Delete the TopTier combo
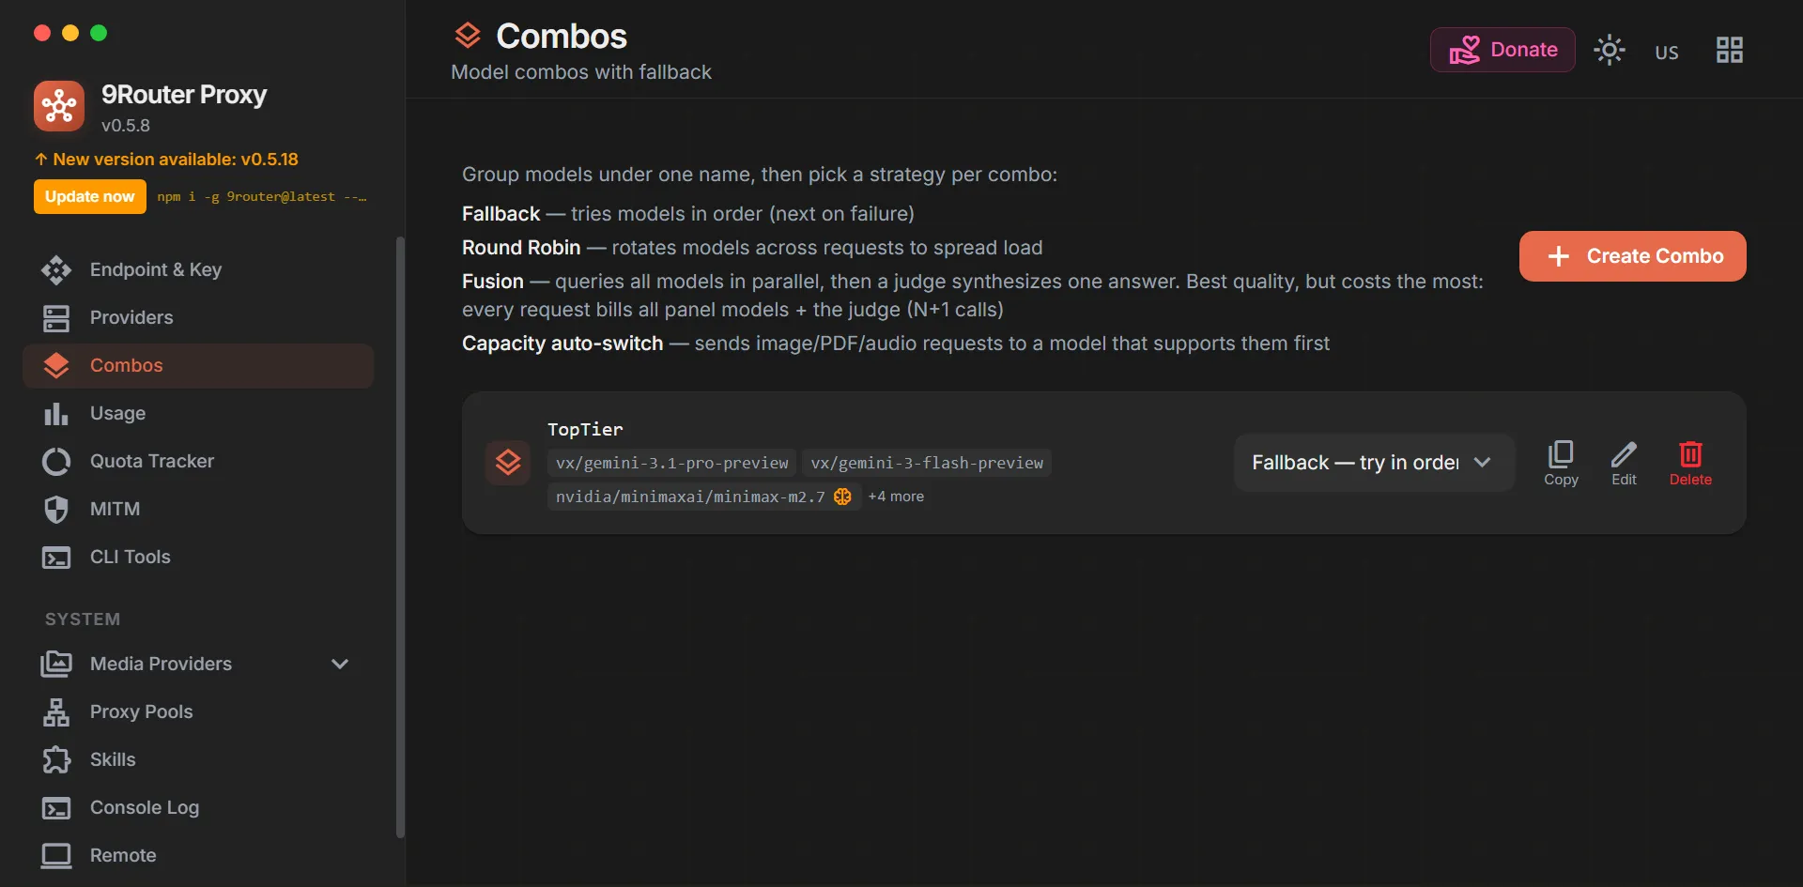1803x887 pixels. pyautogui.click(x=1690, y=463)
